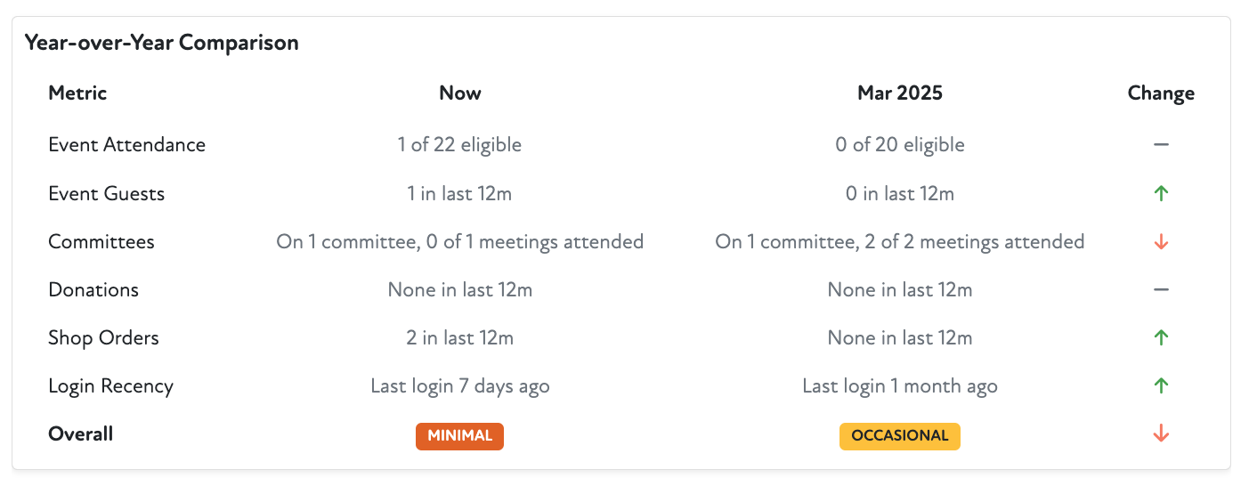Click the Committees row label
This screenshot has height=486, width=1249.
point(101,241)
